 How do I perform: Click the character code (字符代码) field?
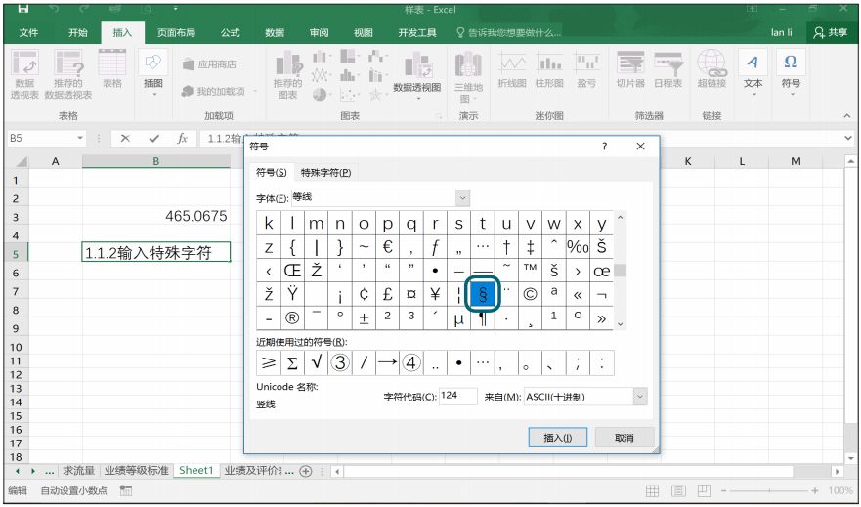click(458, 397)
